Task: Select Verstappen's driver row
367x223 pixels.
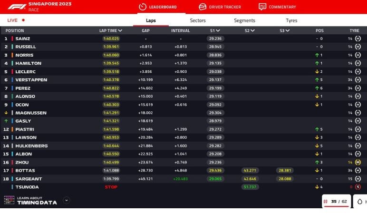Action: [31, 80]
